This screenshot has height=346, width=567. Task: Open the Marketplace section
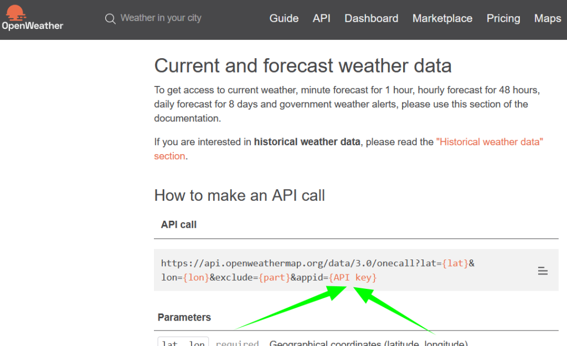[x=442, y=18]
